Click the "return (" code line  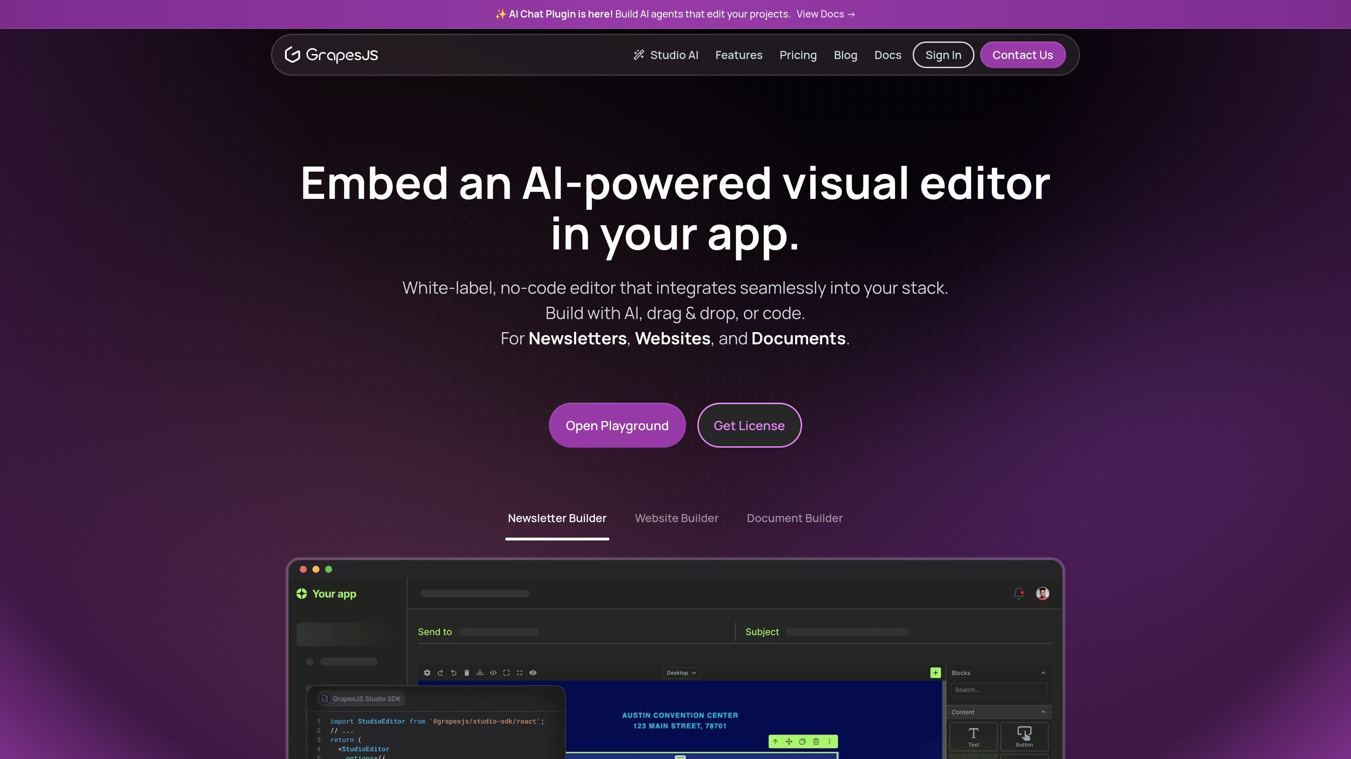click(x=345, y=740)
